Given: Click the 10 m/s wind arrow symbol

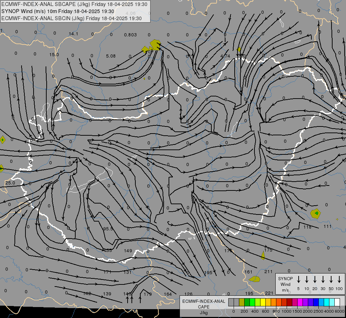Looking at the screenshot, I should click(307, 279).
